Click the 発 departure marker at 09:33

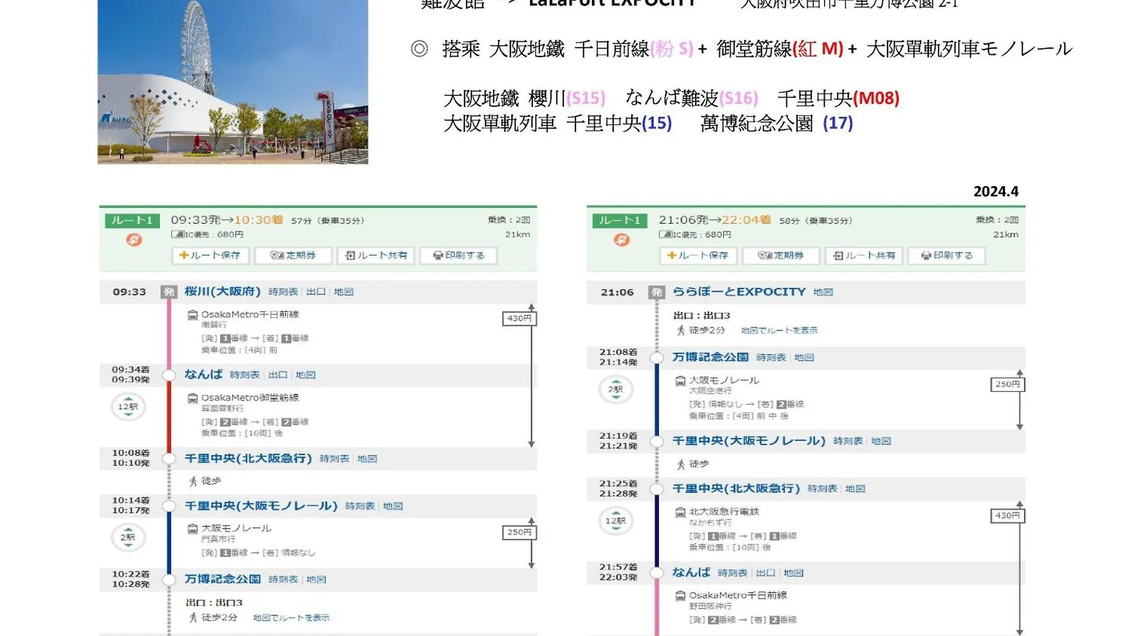[x=169, y=292]
